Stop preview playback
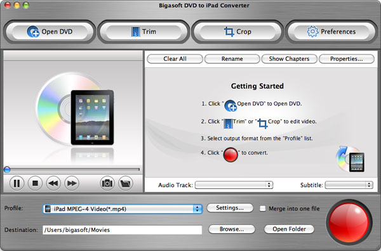The width and height of the screenshot is (381, 251). point(35,183)
